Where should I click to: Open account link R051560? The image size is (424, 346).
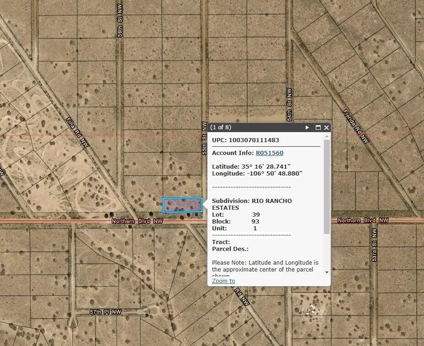point(269,153)
